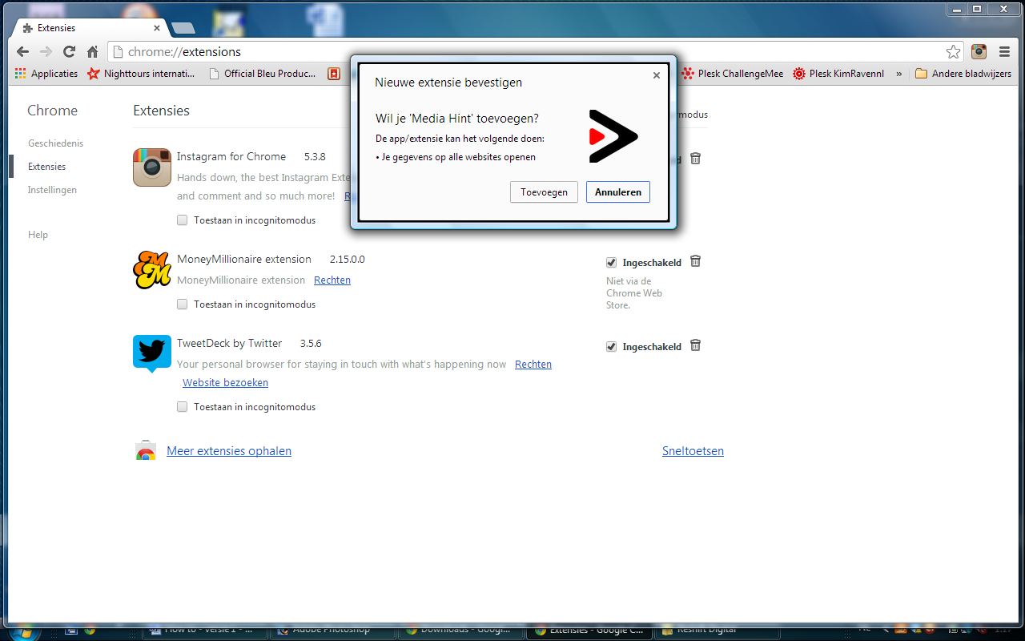This screenshot has width=1025, height=641.
Task: Open Instellingen in the Chrome sidebar
Action: click(x=52, y=190)
